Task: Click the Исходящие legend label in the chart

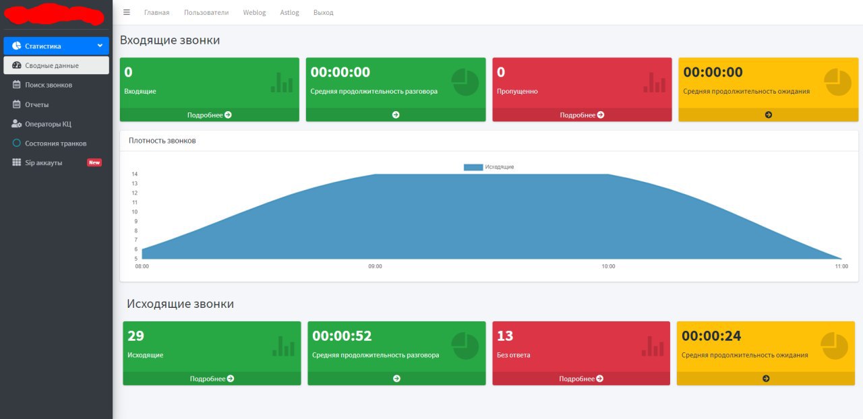Action: 500,167
